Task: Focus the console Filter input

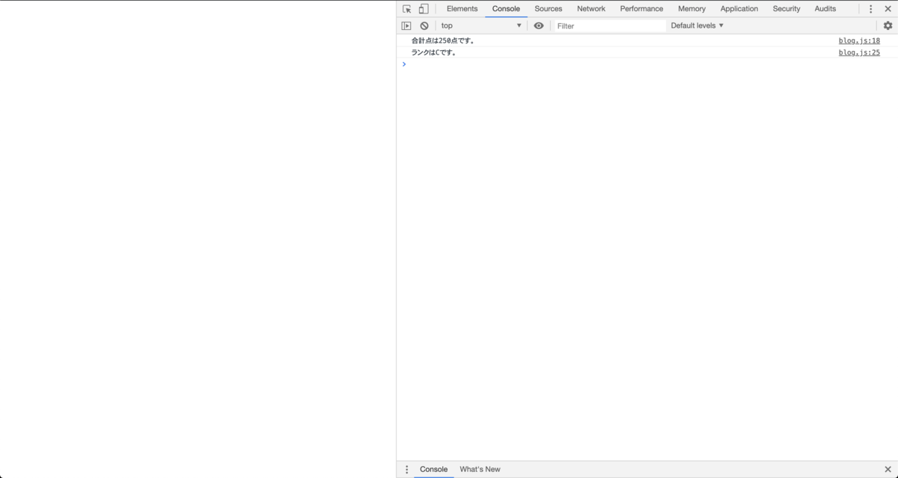Action: point(609,25)
